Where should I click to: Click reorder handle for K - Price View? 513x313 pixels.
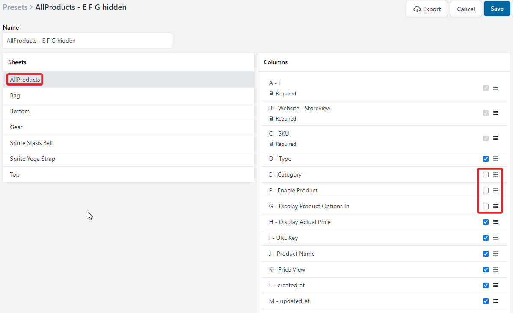point(496,269)
